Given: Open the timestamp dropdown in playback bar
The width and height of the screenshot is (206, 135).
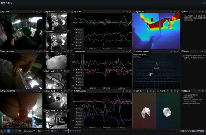Looking at the screenshot, I should tap(29, 131).
